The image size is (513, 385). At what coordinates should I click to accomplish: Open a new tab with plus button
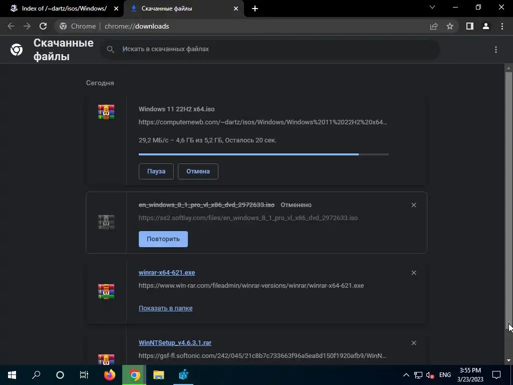click(255, 9)
